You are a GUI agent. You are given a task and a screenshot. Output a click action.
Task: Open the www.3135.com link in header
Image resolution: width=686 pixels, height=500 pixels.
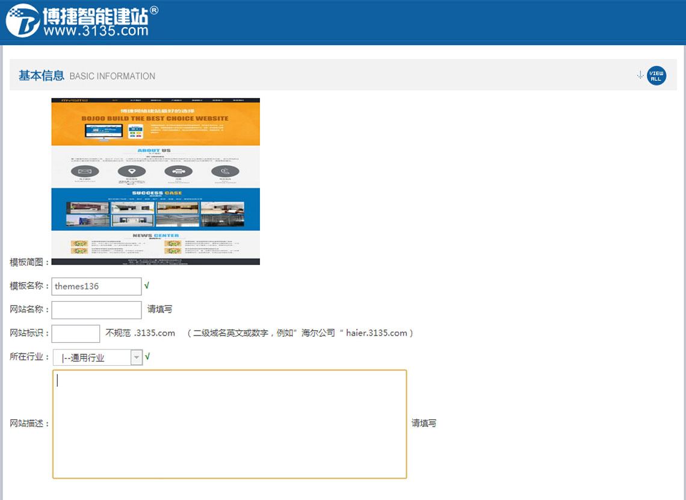coord(95,31)
